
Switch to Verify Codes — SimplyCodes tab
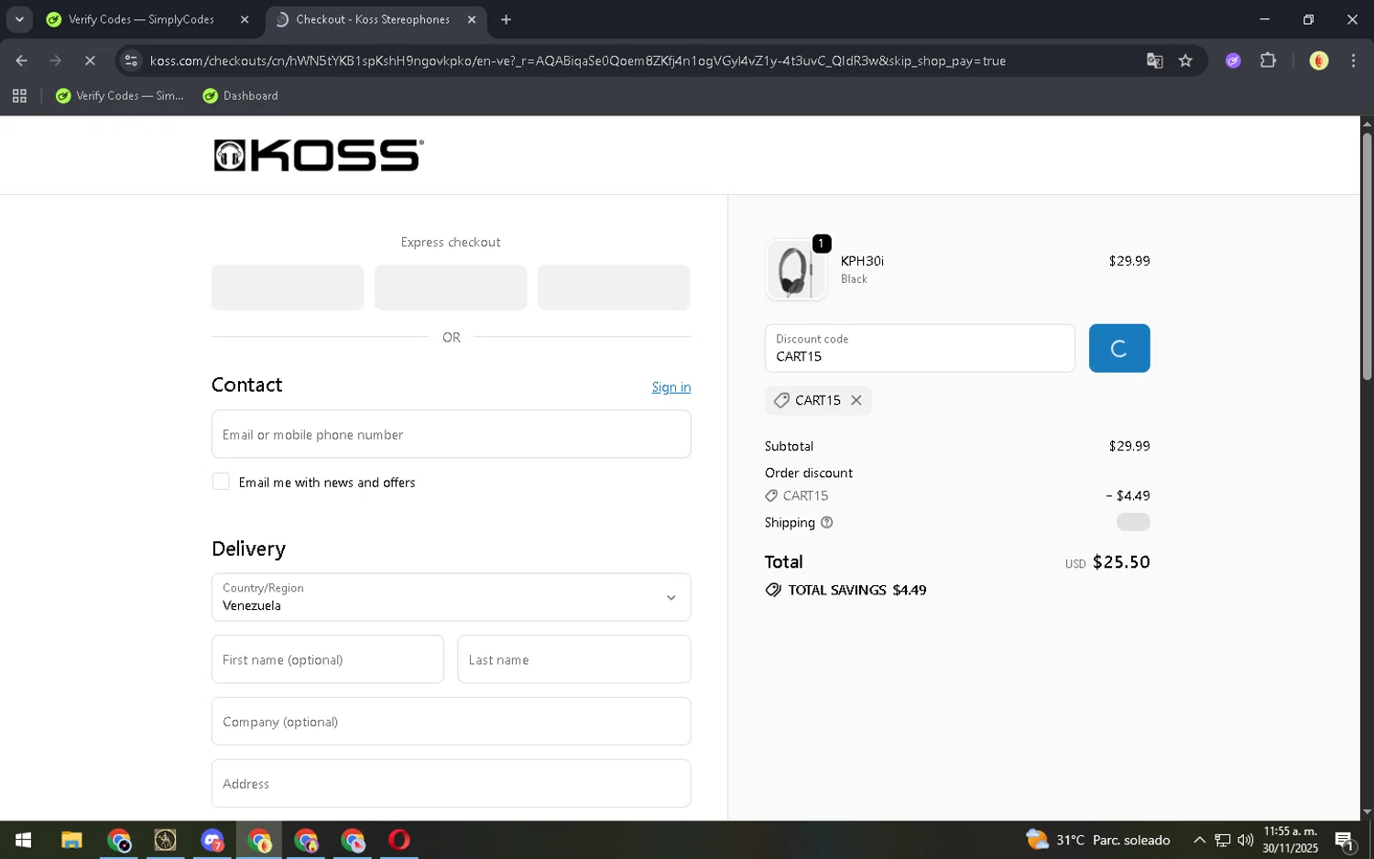(142, 19)
